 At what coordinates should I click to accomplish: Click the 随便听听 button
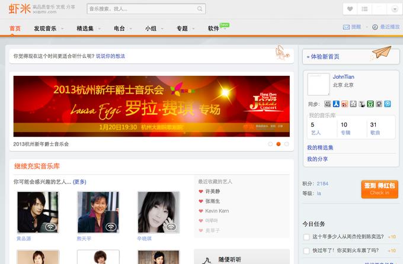pyautogui.click(x=242, y=257)
